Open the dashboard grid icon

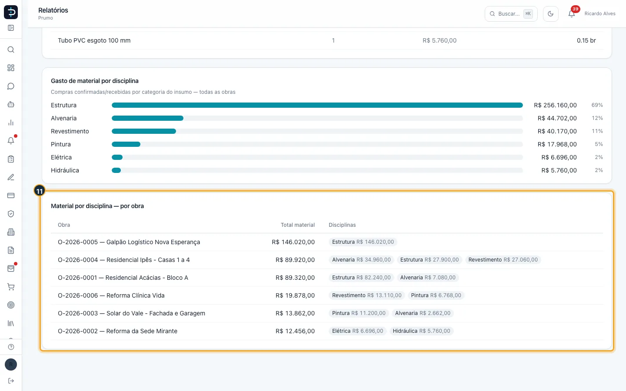point(11,68)
